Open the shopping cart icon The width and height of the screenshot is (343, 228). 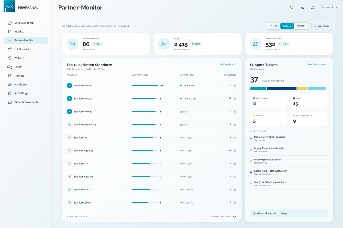coord(302,8)
